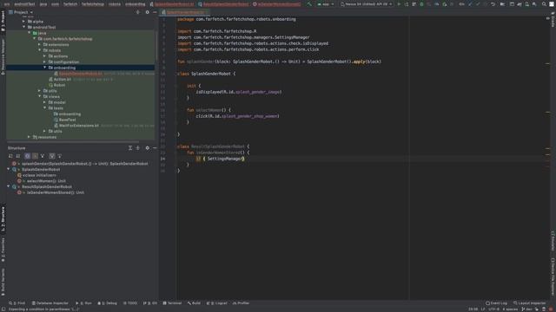Hide the Structure panel with minus icon
This screenshot has width=556, height=312.
click(155, 148)
